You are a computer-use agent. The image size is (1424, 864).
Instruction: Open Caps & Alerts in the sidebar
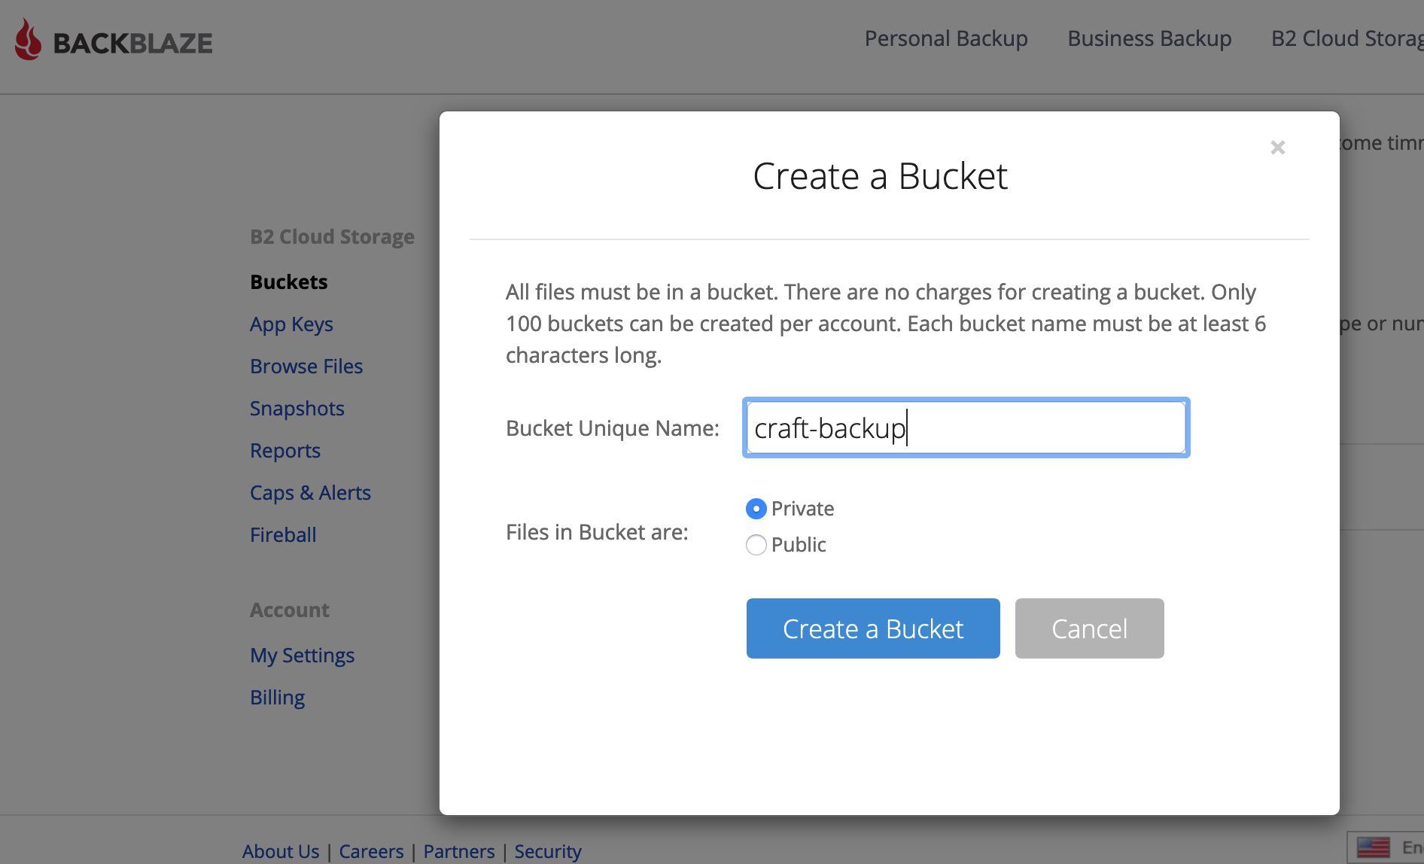310,493
